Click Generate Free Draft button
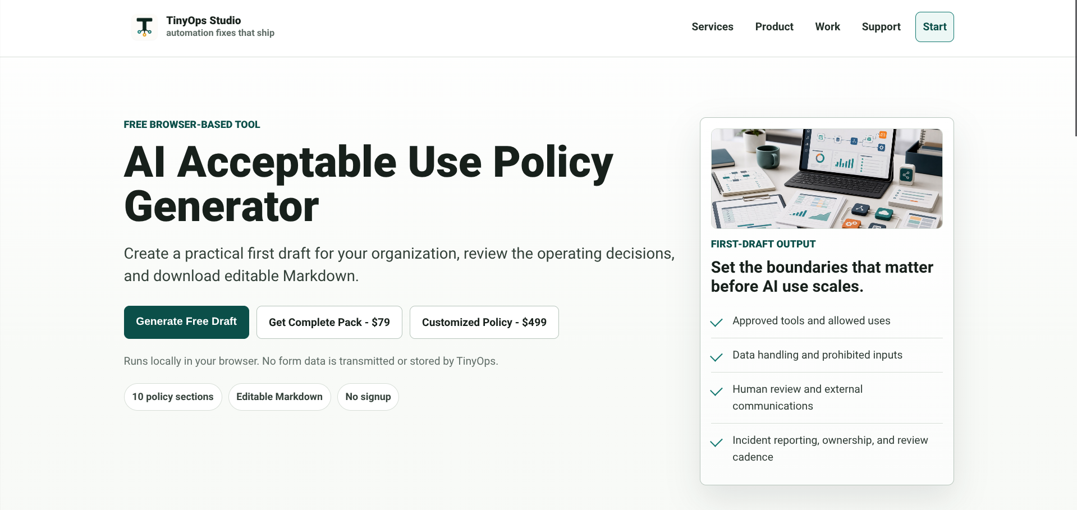The height and width of the screenshot is (510, 1077). point(186,322)
